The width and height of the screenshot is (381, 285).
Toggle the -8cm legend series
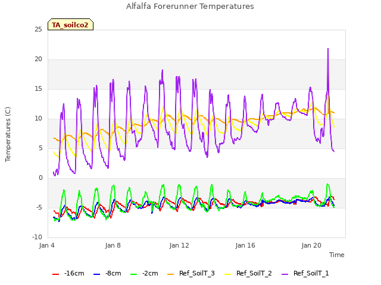click(107, 273)
